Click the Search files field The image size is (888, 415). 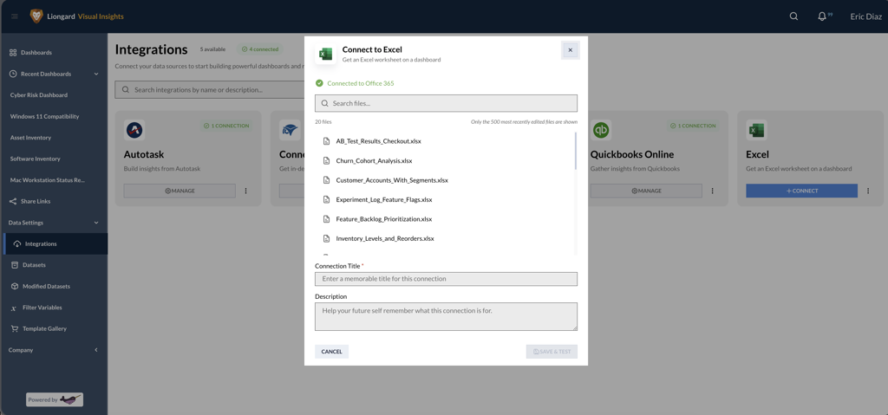(x=447, y=103)
